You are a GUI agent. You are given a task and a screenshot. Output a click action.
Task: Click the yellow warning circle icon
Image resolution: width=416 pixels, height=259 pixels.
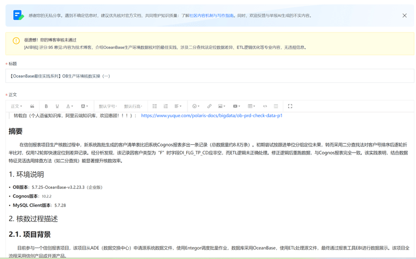[16, 41]
